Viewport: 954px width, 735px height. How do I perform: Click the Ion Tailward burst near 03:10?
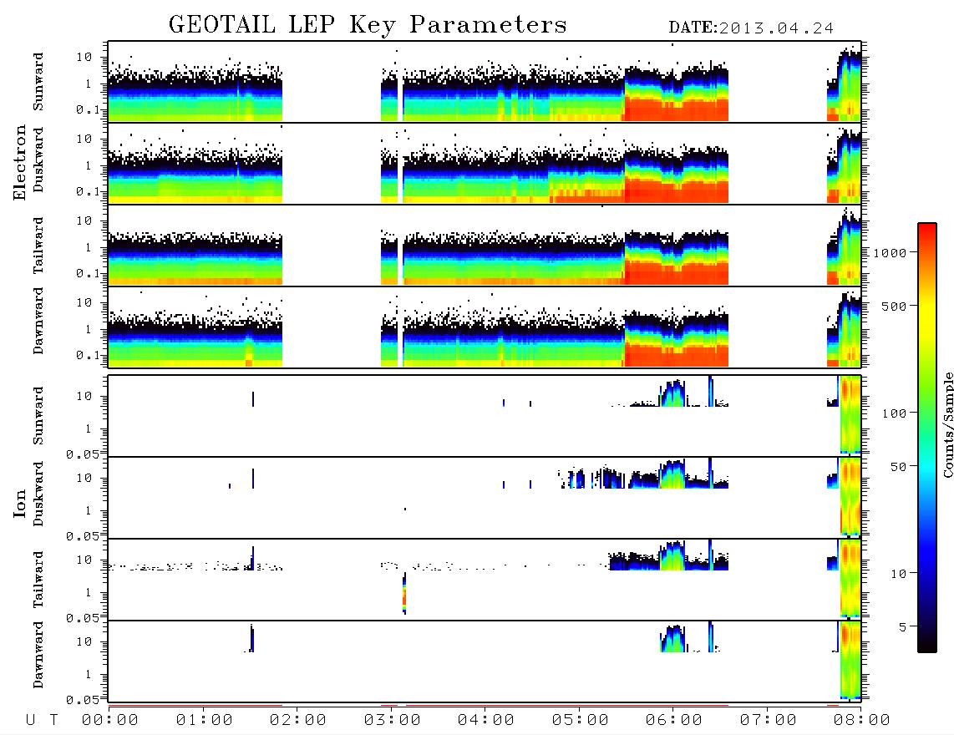tap(404, 593)
